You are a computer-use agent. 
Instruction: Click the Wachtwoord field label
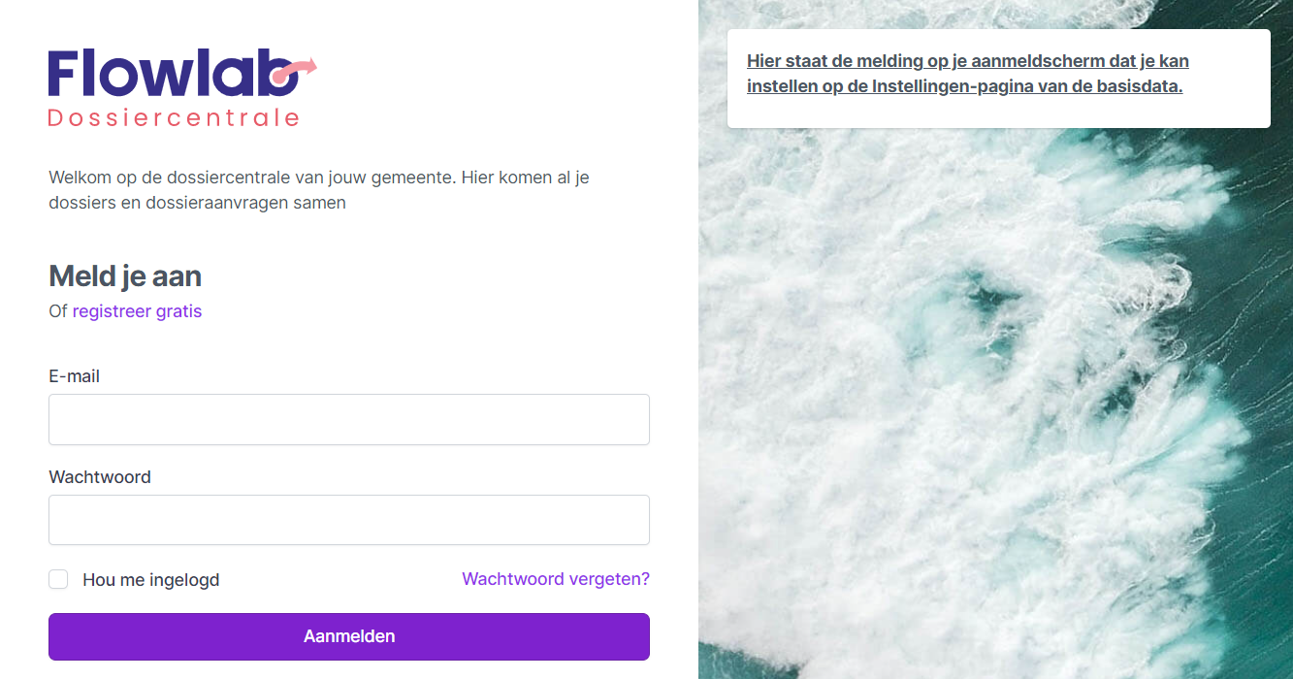point(100,477)
